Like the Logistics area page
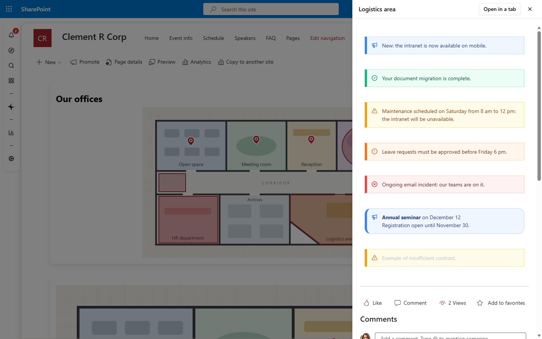Viewport: 542px width, 339px height. click(373, 303)
